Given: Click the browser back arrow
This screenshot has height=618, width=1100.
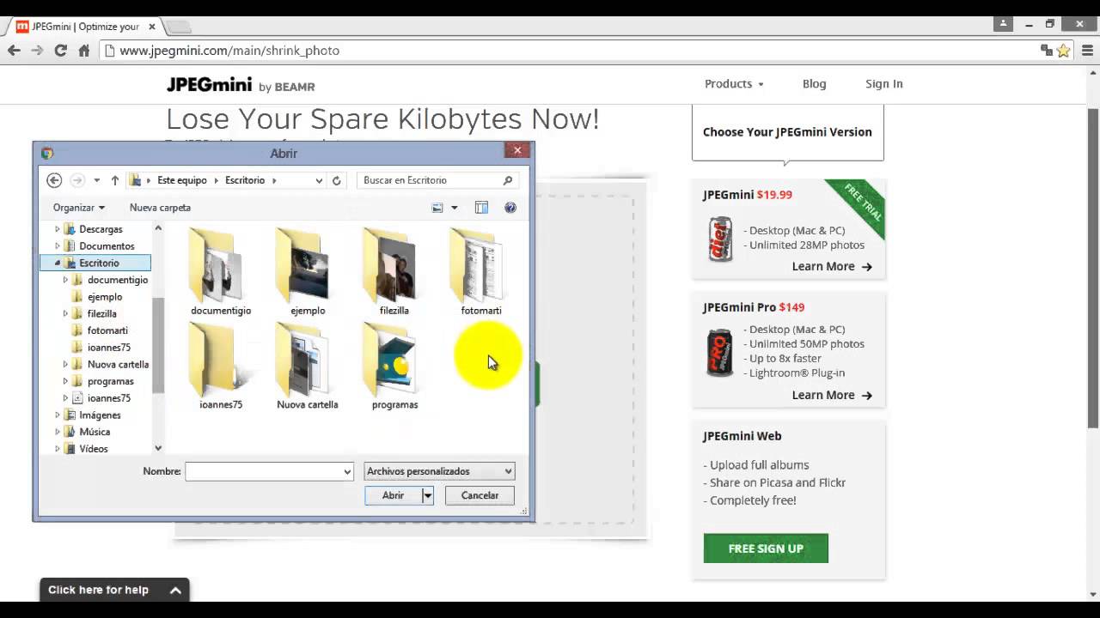Looking at the screenshot, I should pyautogui.click(x=14, y=51).
